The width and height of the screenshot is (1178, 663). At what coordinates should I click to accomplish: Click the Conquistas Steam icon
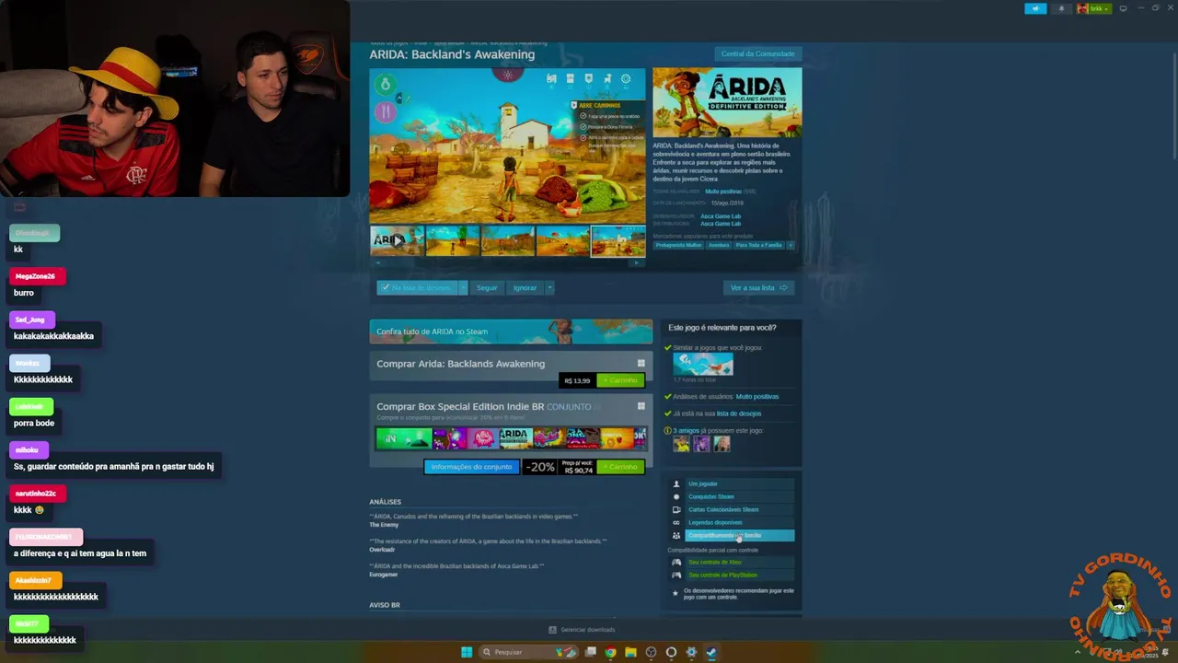click(x=676, y=496)
